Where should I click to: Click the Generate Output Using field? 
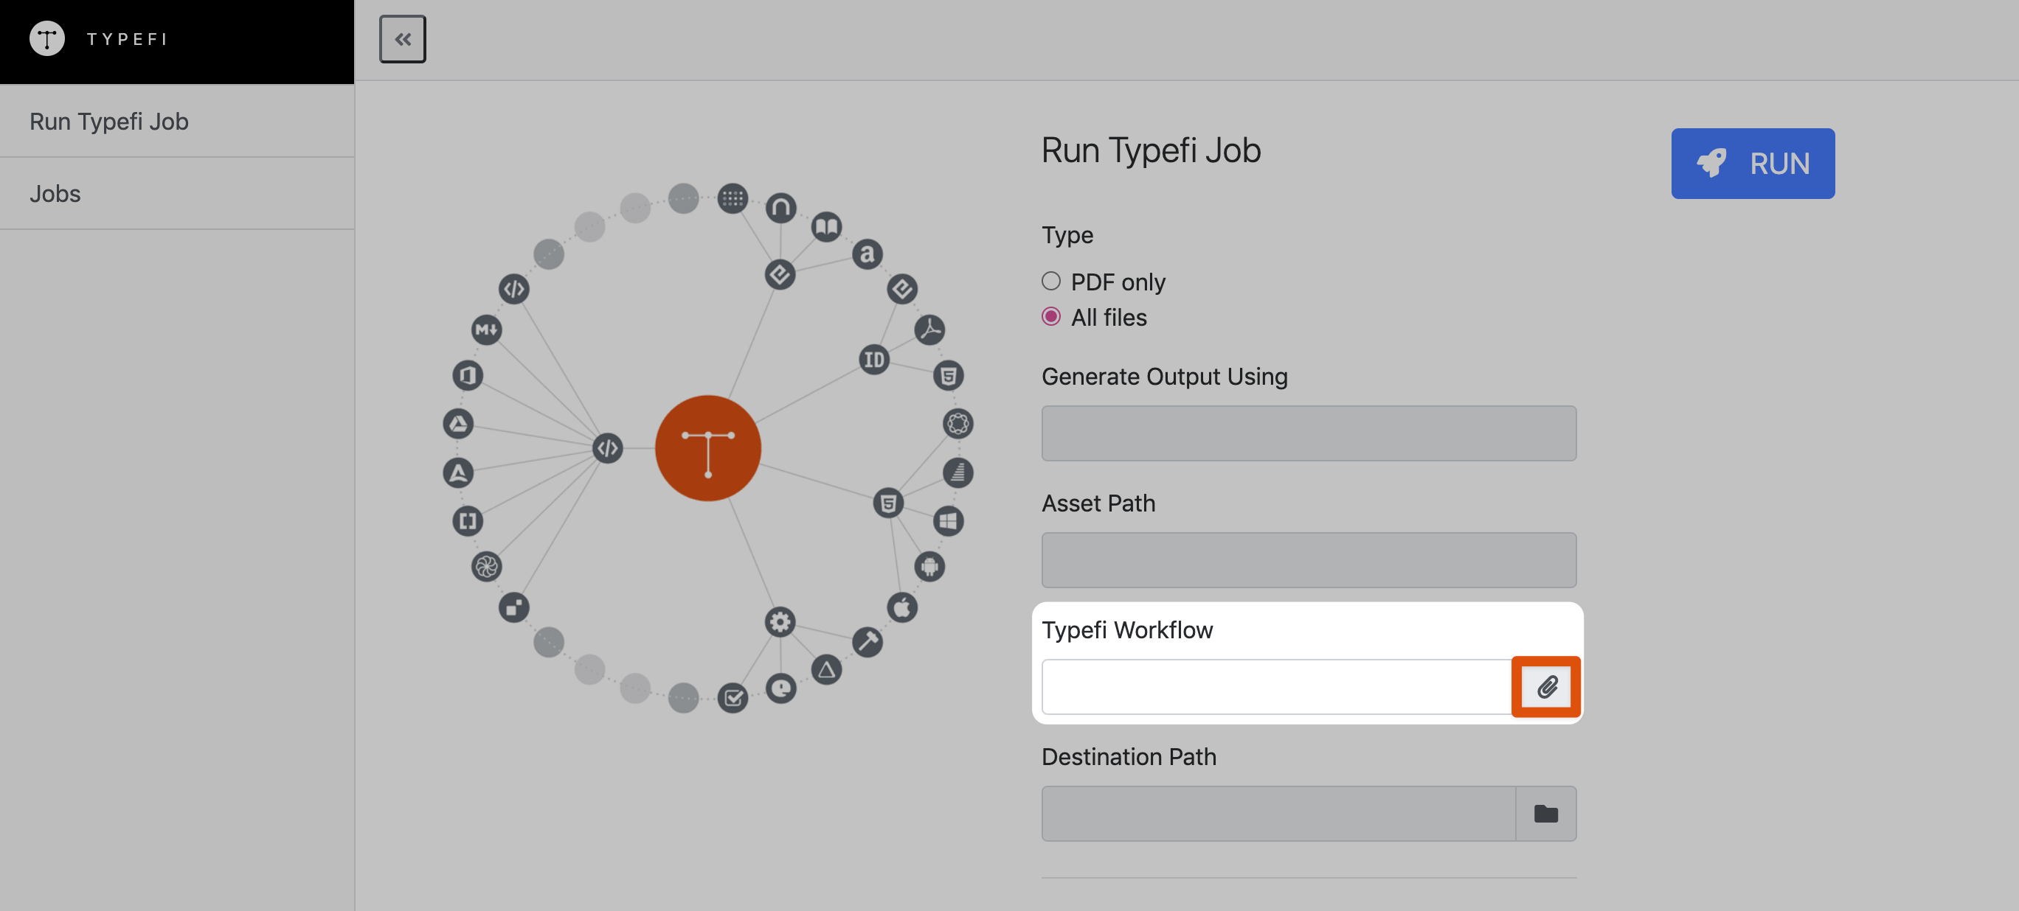(x=1308, y=433)
